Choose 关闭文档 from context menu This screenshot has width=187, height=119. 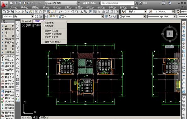coord(49,23)
